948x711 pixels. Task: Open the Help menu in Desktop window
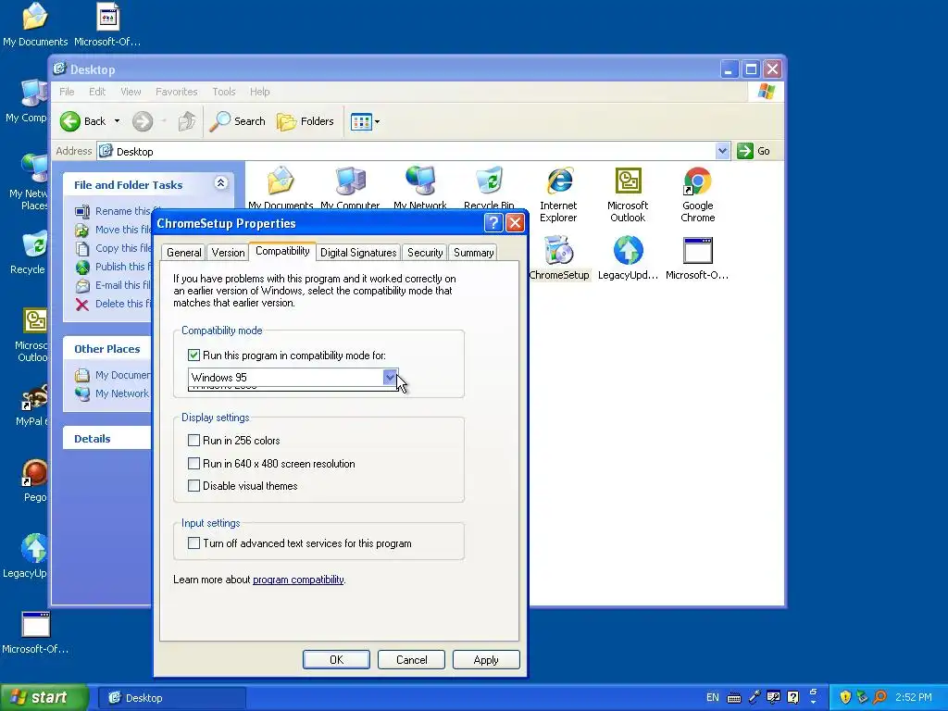tap(260, 92)
